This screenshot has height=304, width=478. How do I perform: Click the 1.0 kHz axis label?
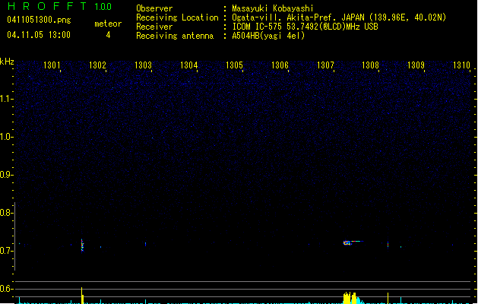coord(5,137)
